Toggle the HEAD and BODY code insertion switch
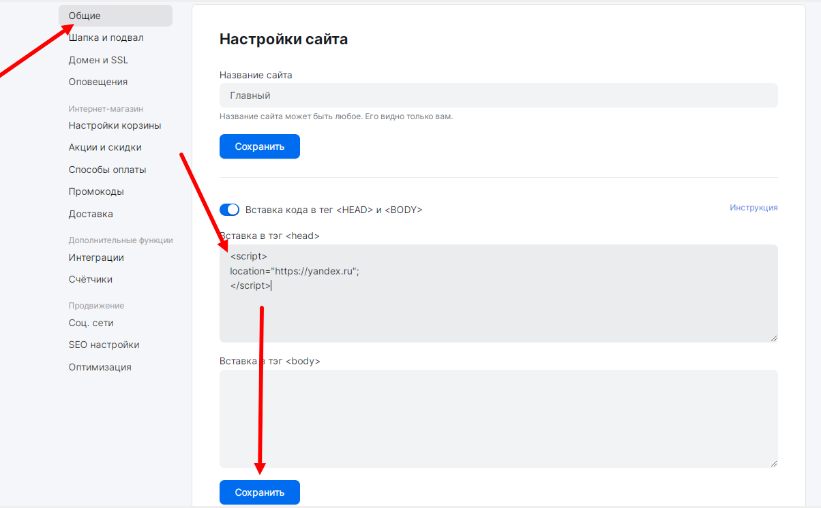The image size is (821, 508). pyautogui.click(x=230, y=210)
